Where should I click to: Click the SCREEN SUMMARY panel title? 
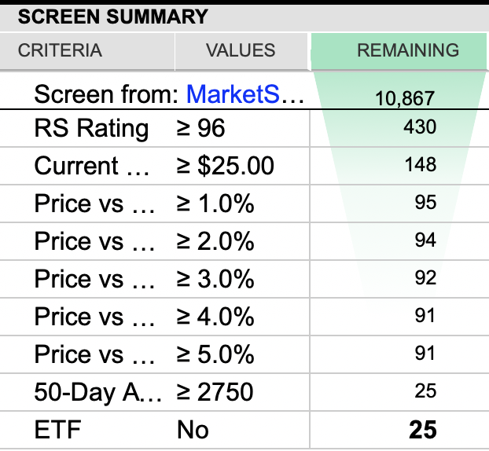(113, 16)
